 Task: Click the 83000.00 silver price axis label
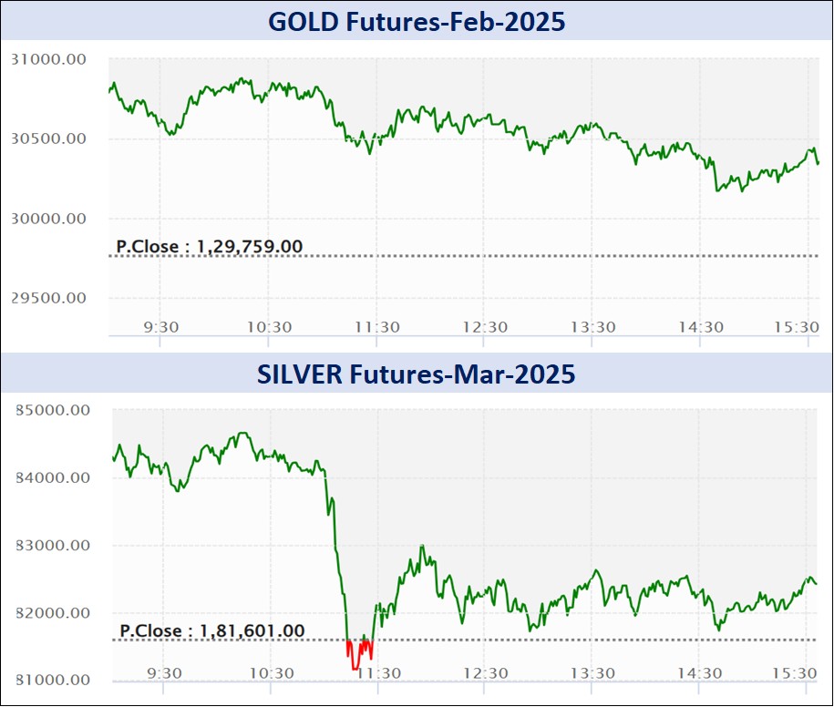[x=51, y=545]
